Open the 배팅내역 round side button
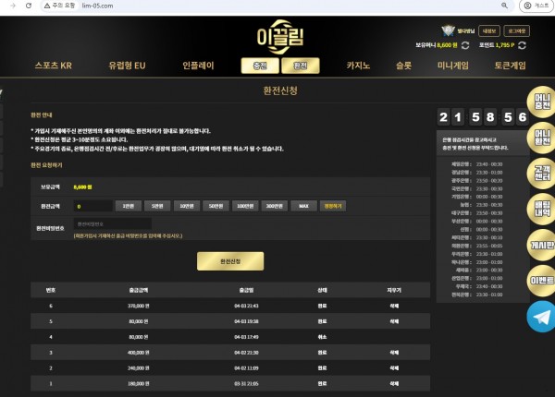 pos(541,209)
